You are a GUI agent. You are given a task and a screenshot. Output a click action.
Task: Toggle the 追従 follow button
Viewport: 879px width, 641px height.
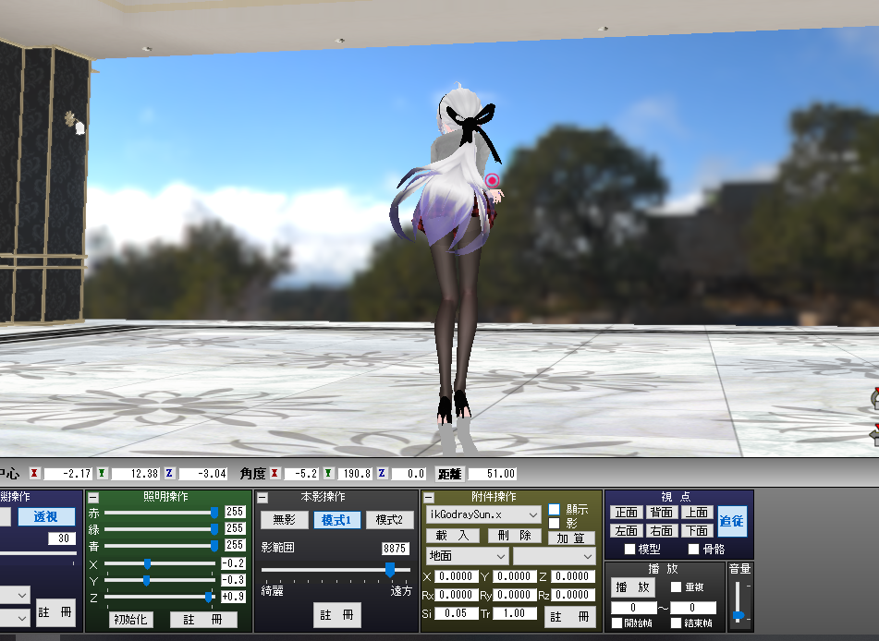[732, 521]
